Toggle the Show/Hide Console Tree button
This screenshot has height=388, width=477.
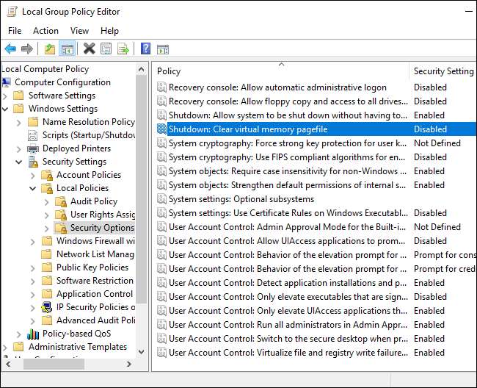(67, 49)
